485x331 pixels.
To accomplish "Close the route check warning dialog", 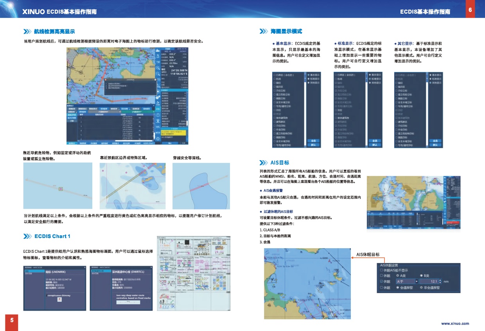I will point(155,79).
